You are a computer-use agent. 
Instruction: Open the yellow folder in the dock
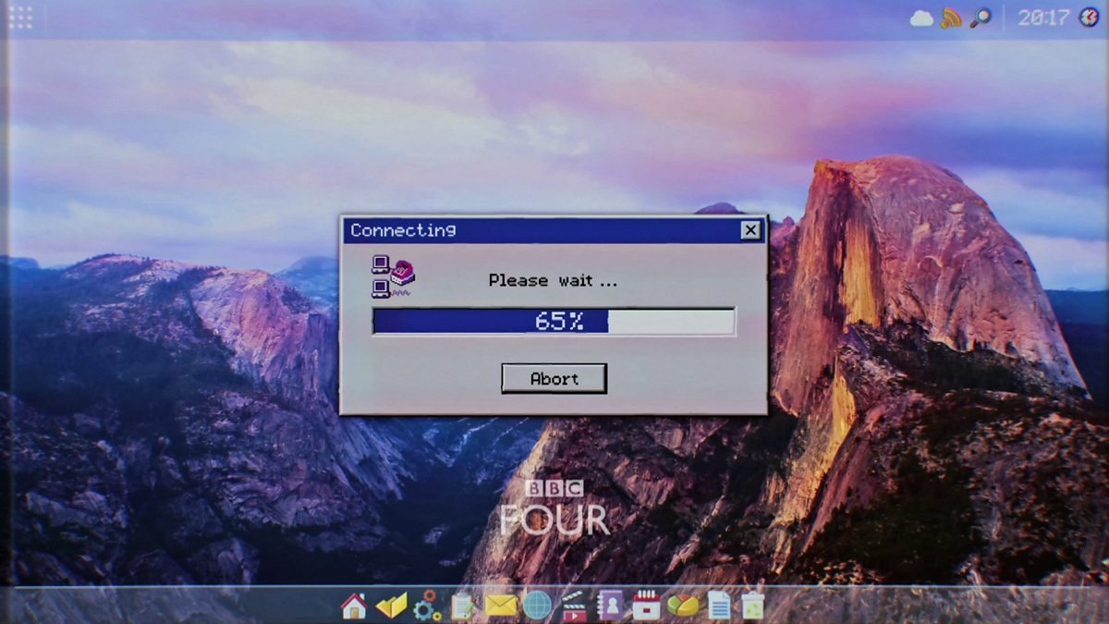click(391, 606)
